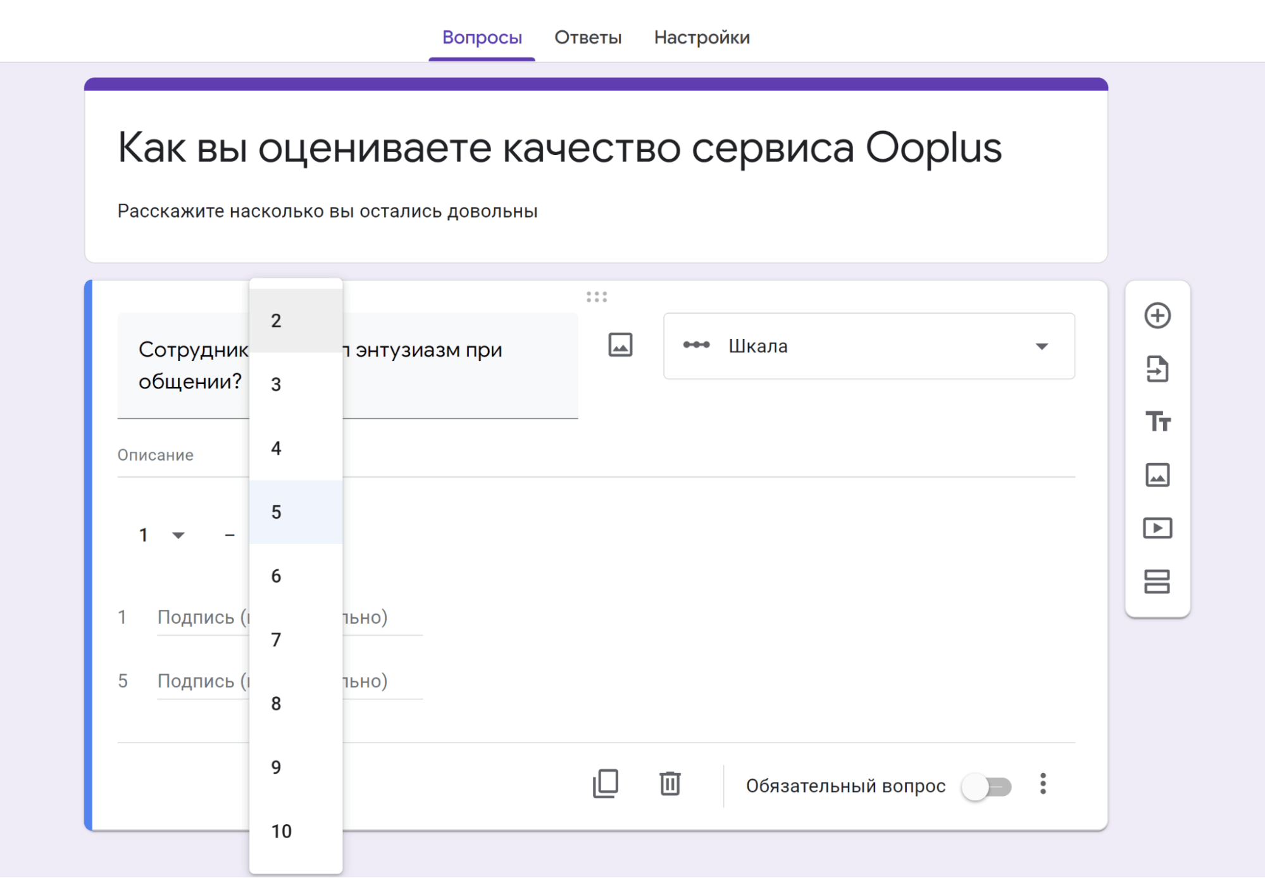This screenshot has height=878, width=1265.
Task: Click the label field for scale value 1
Action: pos(290,617)
